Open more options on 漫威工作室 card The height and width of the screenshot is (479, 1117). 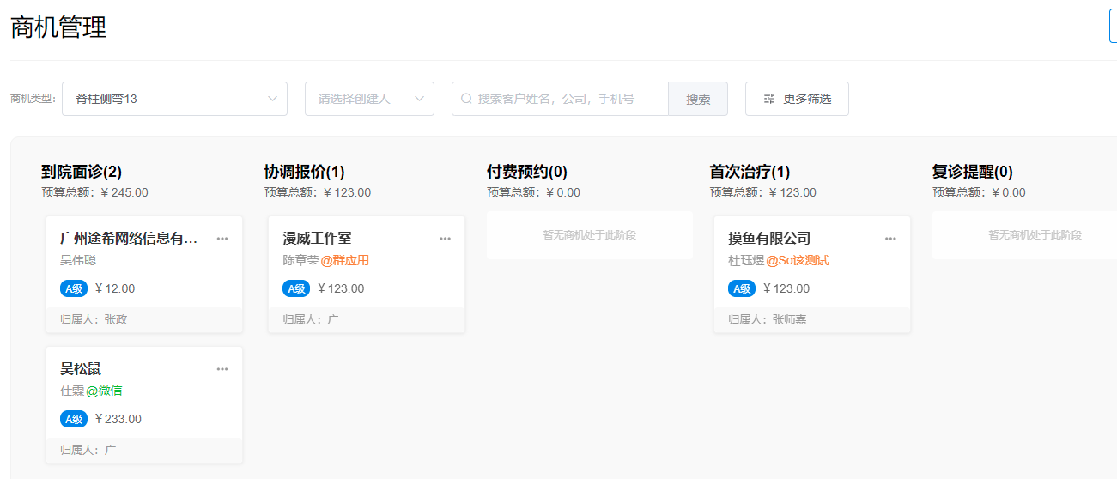tap(445, 239)
